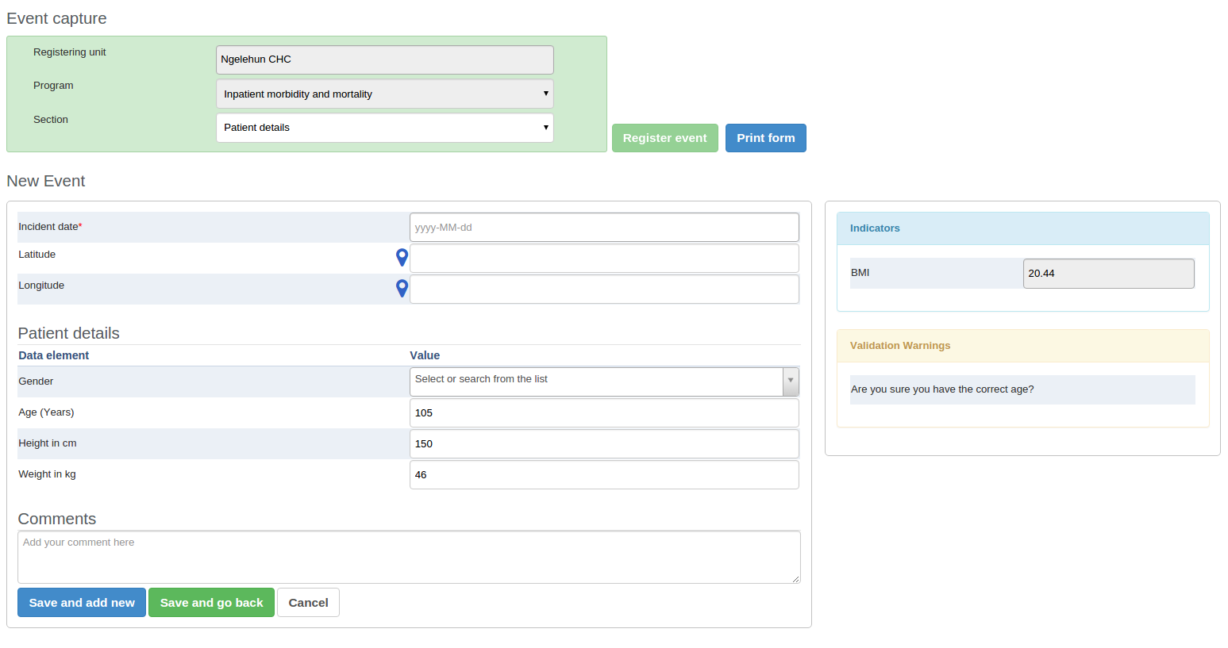Expand the Gender selection list arrow
1228x648 pixels.
coord(790,381)
